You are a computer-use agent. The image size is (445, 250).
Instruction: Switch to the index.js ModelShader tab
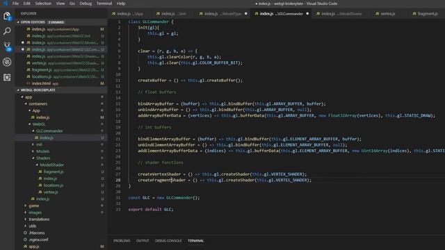coord(341,14)
